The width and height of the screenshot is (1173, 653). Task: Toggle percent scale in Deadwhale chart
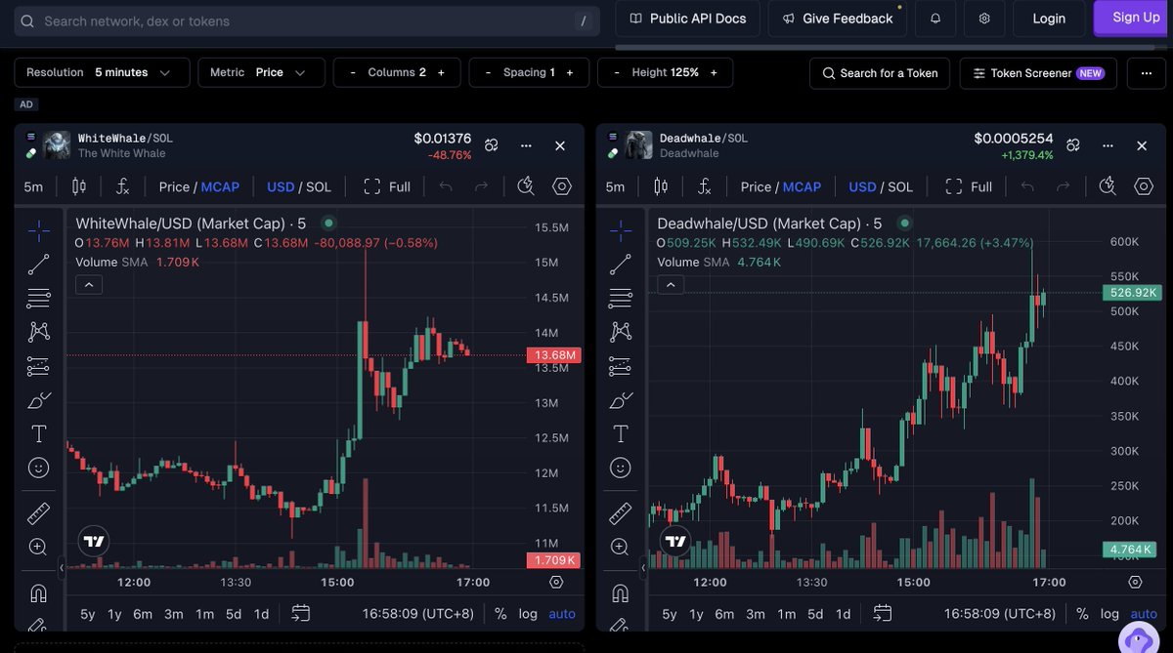pyautogui.click(x=1082, y=614)
